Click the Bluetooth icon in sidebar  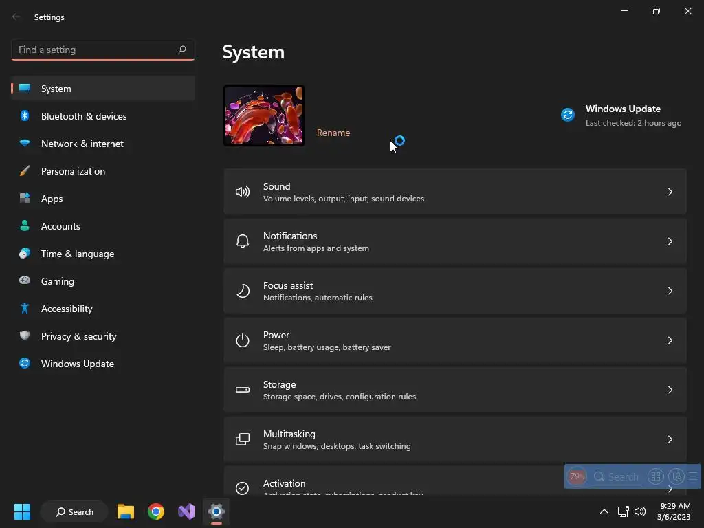(x=25, y=115)
